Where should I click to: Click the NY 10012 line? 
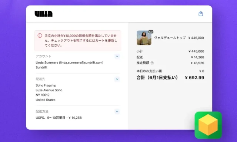tap(43, 95)
